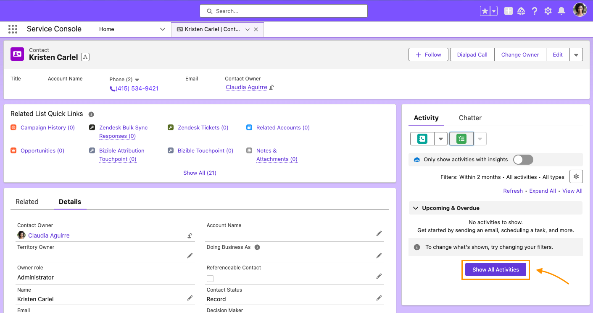Viewport: 593px width, 313px height.
Task: Switch to the Activity tab
Action: pyautogui.click(x=426, y=118)
